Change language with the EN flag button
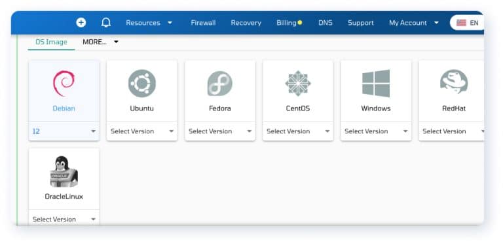The height and width of the screenshot is (245, 503). [x=467, y=23]
